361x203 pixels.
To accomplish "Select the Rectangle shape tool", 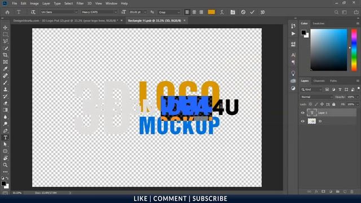I will [5, 151].
